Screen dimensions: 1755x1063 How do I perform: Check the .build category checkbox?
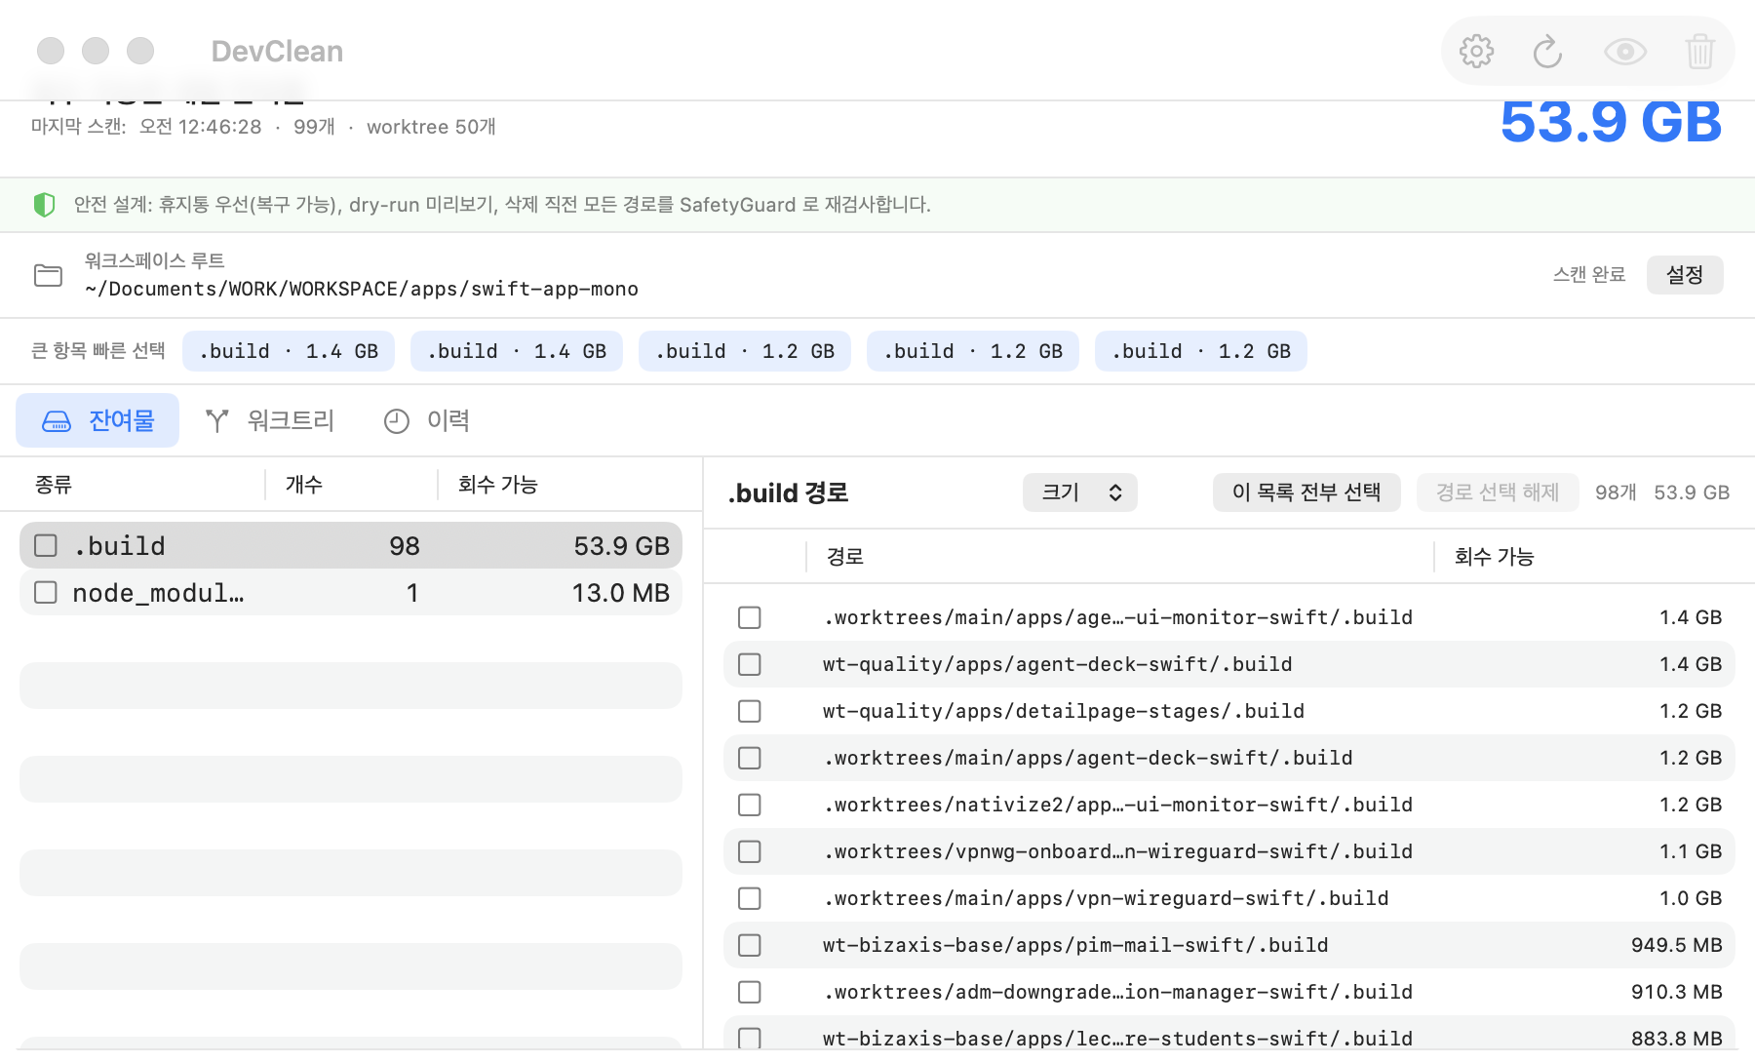point(46,545)
